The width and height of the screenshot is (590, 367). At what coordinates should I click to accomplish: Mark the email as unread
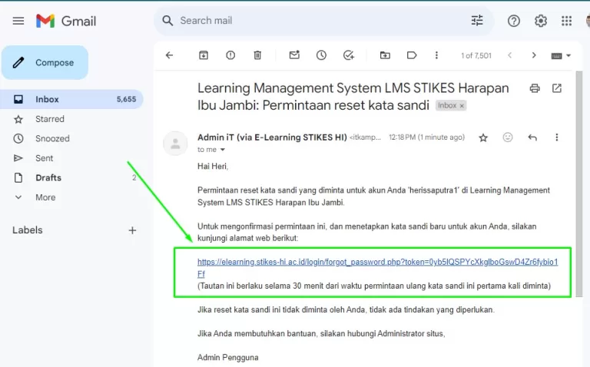click(294, 55)
